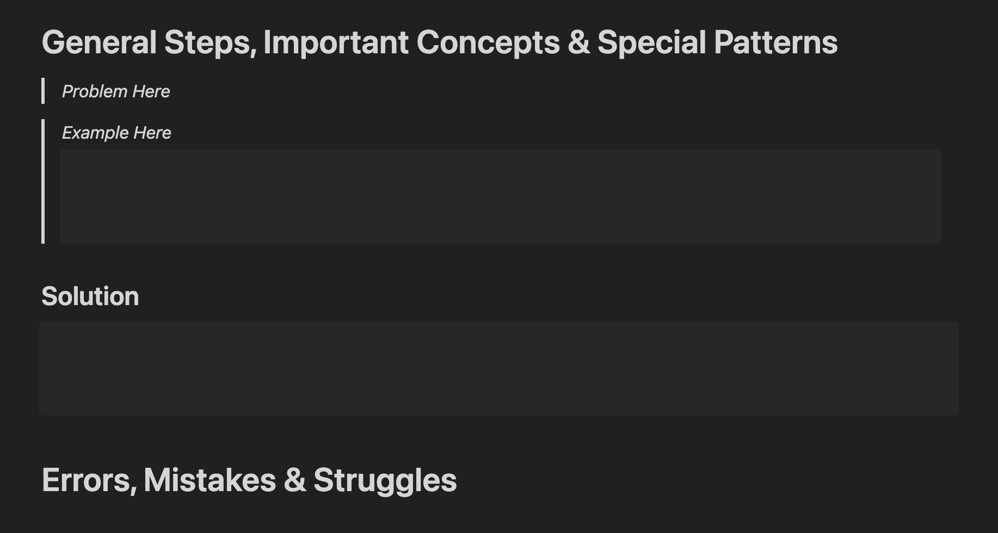The height and width of the screenshot is (533, 998).
Task: Click the "Example Here" italic quote text
Action: click(x=116, y=133)
